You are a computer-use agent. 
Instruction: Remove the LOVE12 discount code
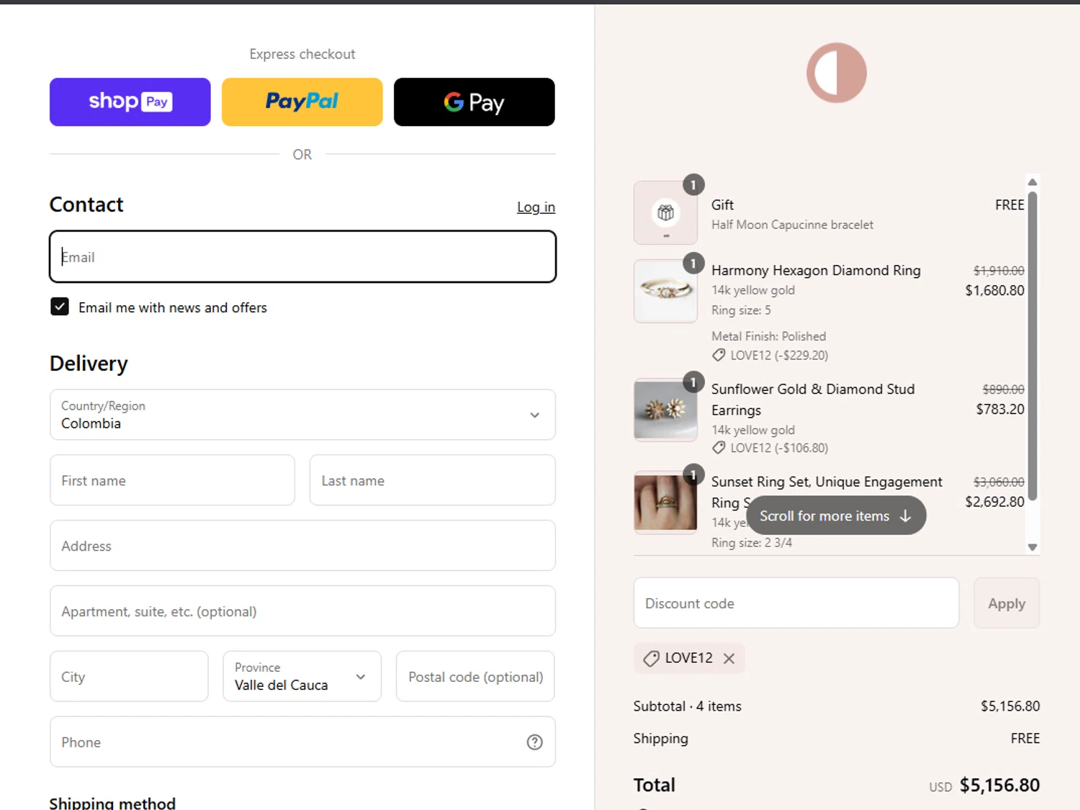729,658
